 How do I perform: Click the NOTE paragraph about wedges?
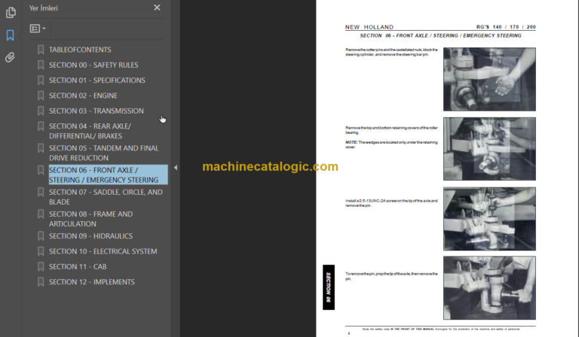[x=391, y=144]
